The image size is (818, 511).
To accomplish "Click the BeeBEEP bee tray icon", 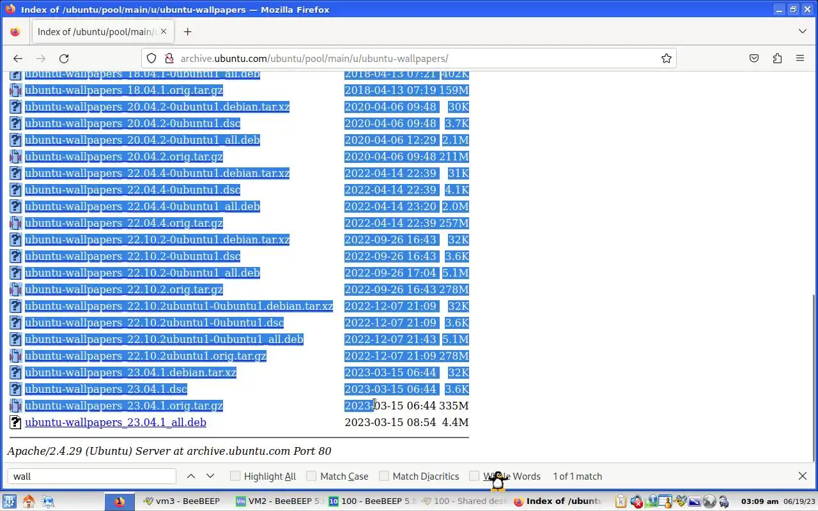I will 680,501.
